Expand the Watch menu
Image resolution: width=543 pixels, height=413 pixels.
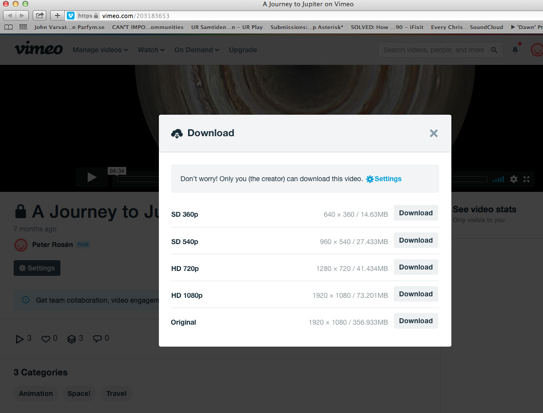151,50
